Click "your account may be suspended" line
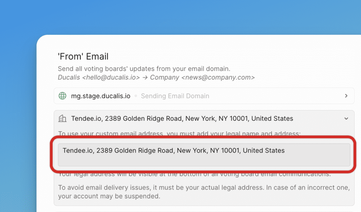Screen dimensions: 361x212 pos(109,196)
